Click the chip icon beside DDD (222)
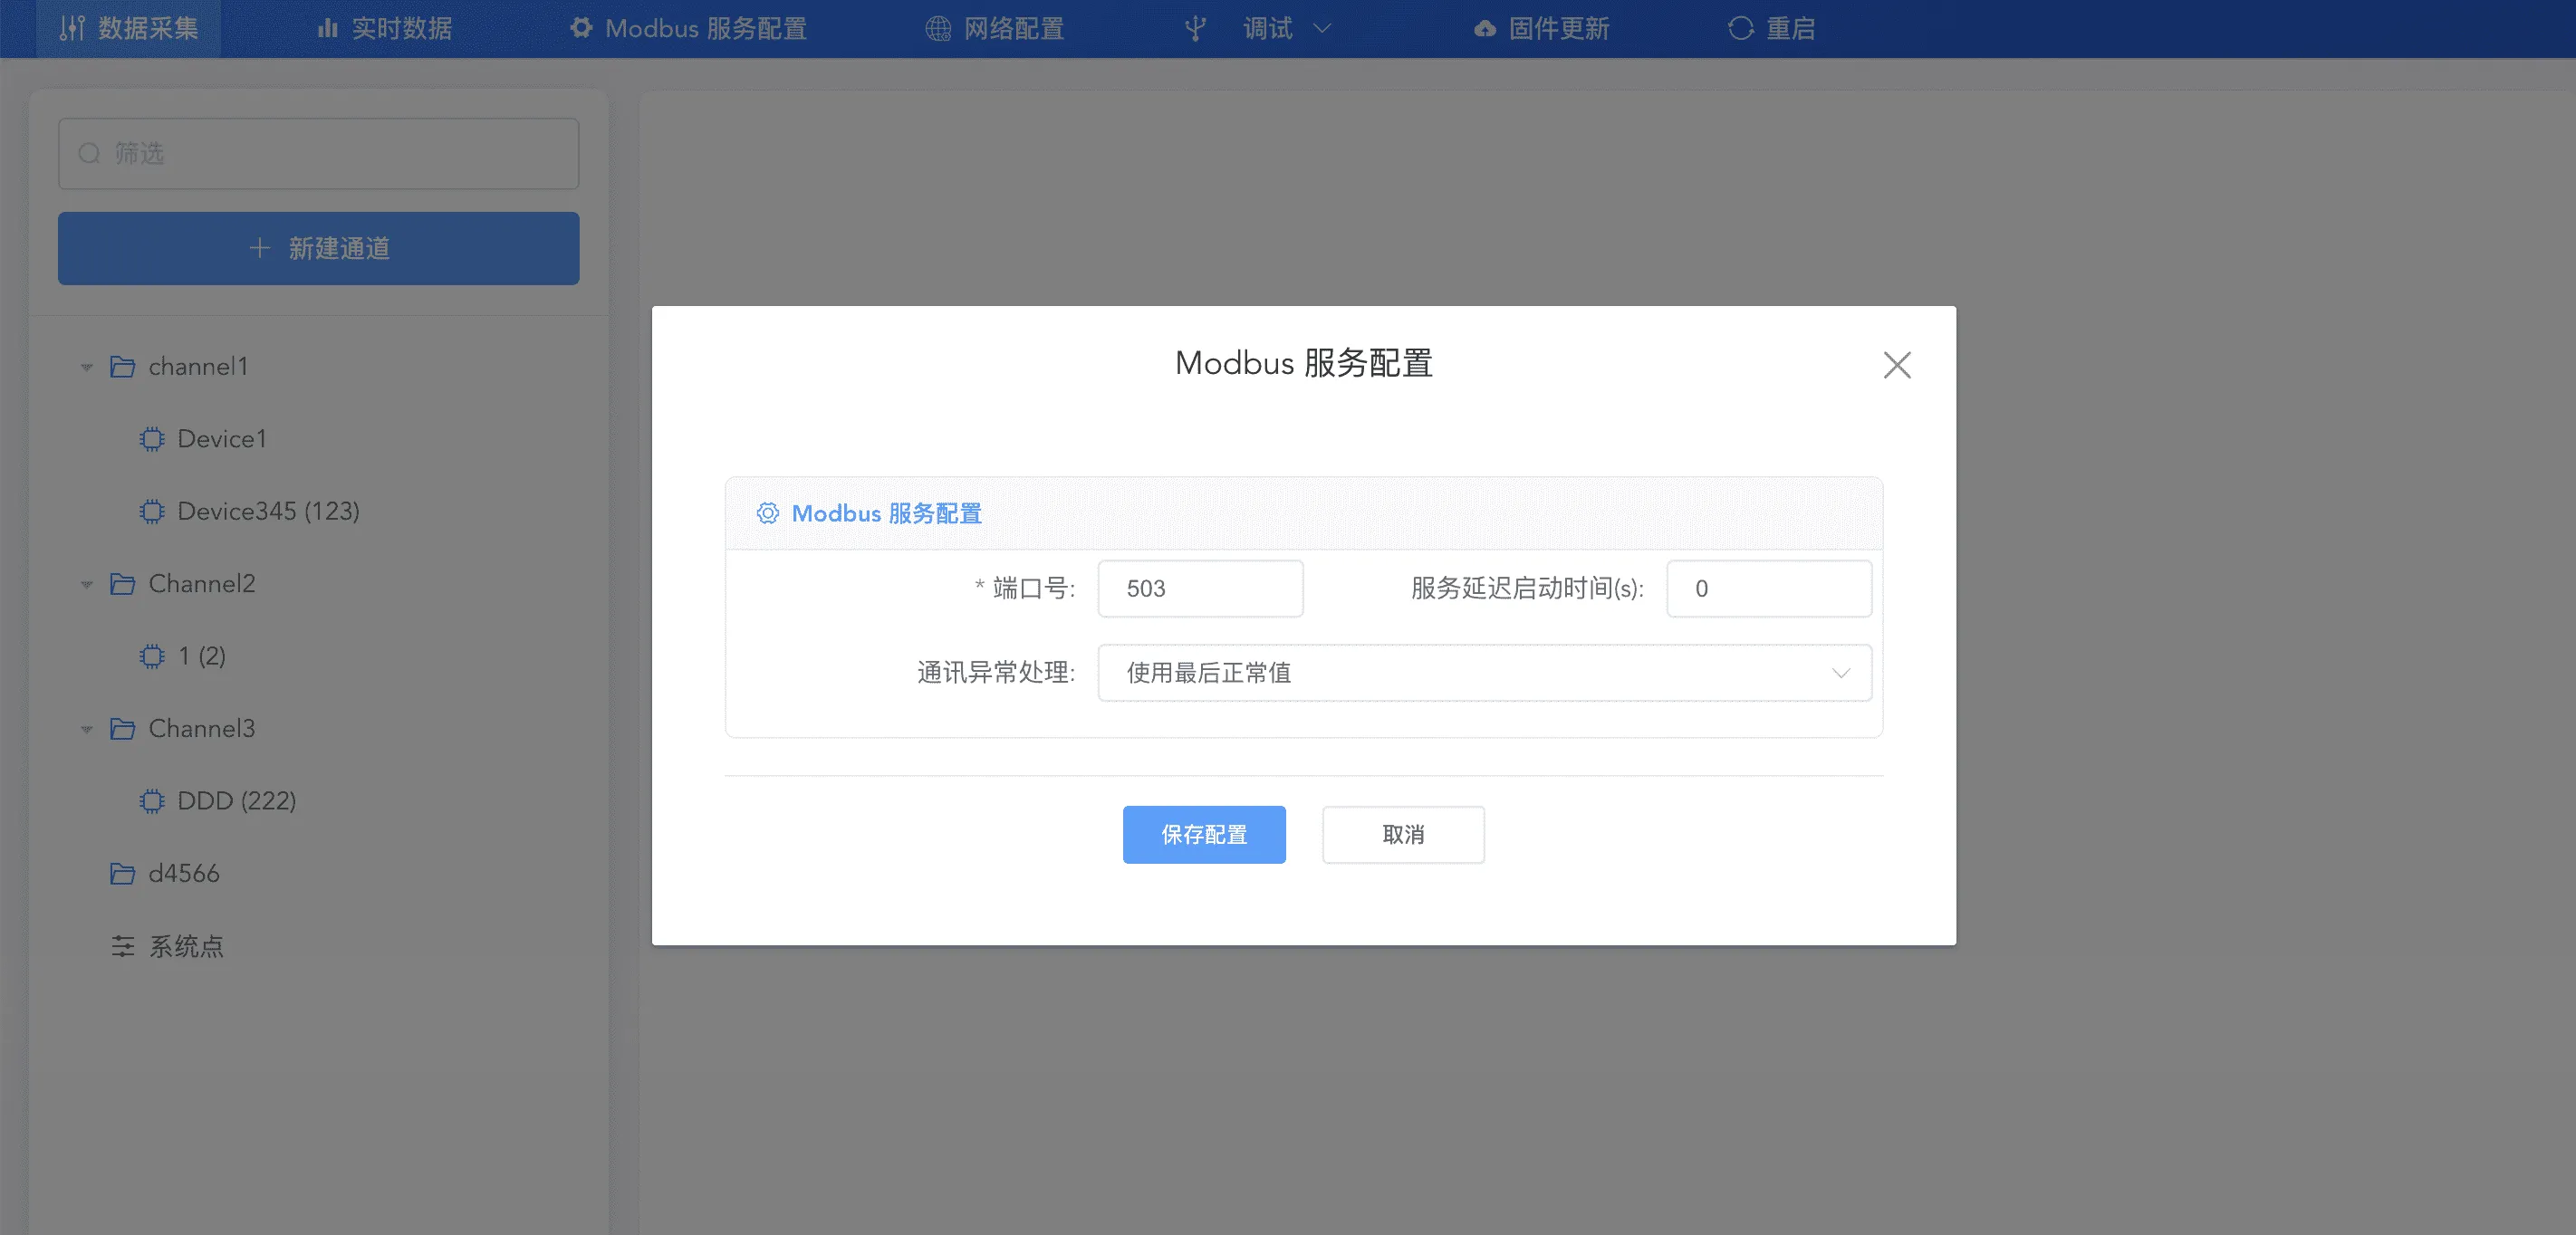Screen dimensions: 2576x1235 pyautogui.click(x=152, y=801)
